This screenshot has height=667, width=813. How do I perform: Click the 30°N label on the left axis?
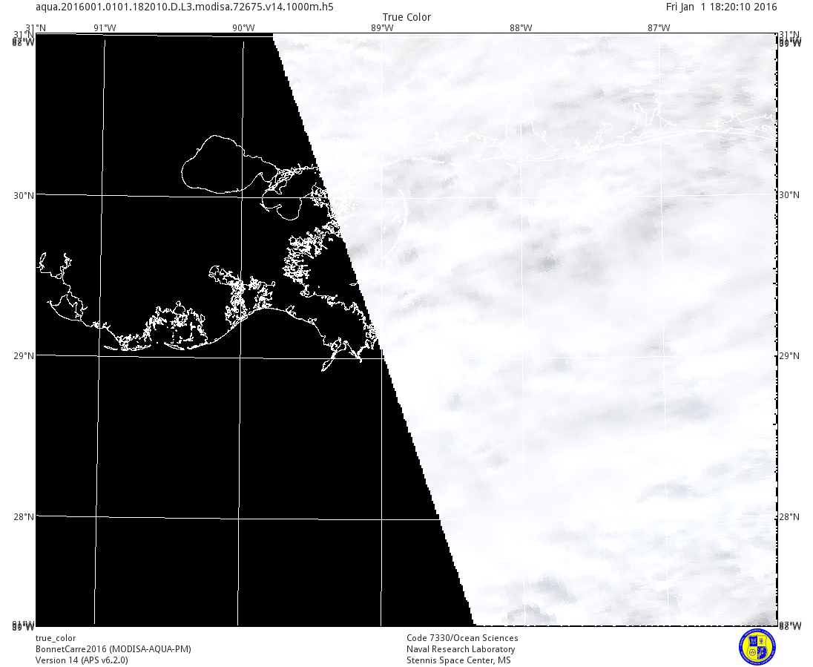coord(24,195)
